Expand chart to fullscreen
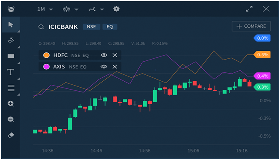The image size is (280, 160). tap(249, 9)
